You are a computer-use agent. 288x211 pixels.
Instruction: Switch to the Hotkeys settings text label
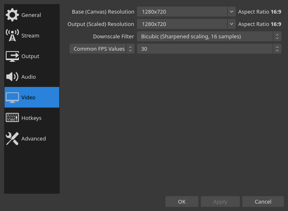tap(31, 118)
